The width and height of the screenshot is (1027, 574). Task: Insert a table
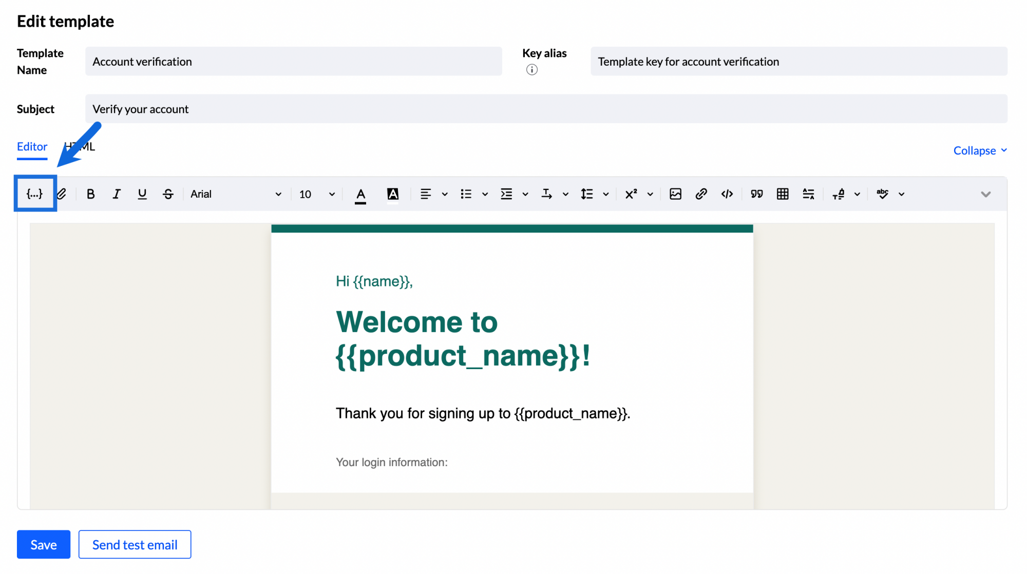783,194
